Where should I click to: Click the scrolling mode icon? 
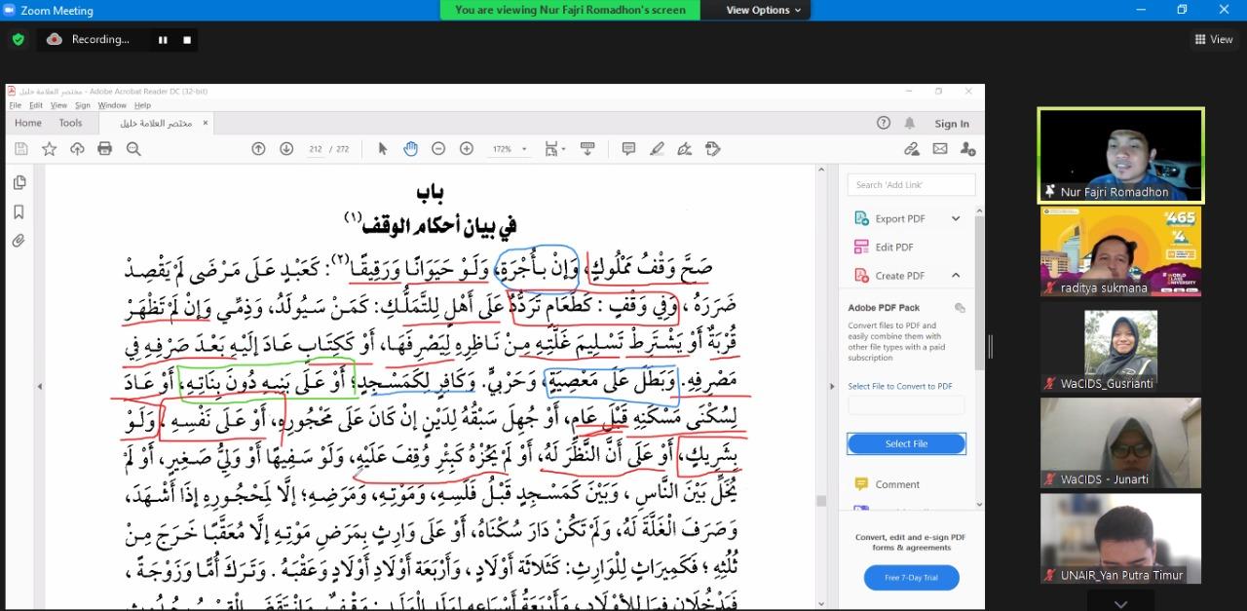tap(587, 149)
